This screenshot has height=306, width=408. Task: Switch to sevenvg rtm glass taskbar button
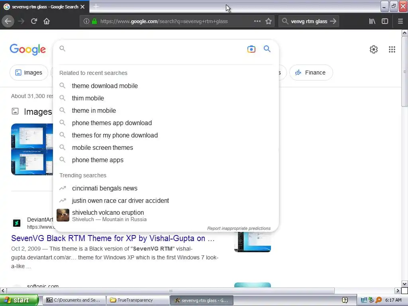[x=202, y=300]
